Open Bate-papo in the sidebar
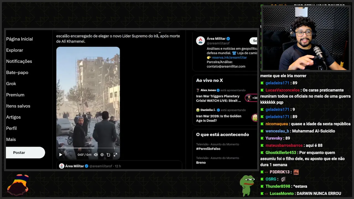 click(17, 72)
